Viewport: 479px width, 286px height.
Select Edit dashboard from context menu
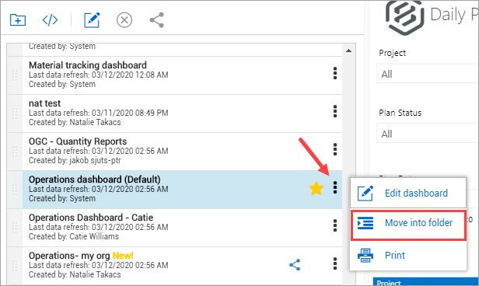pyautogui.click(x=408, y=194)
